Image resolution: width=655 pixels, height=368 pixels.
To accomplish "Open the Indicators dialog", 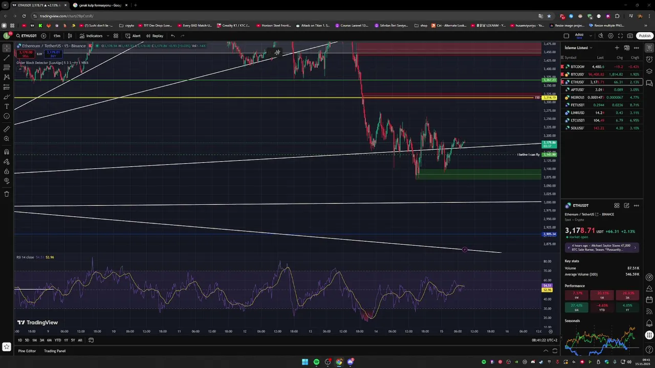I will click(91, 36).
